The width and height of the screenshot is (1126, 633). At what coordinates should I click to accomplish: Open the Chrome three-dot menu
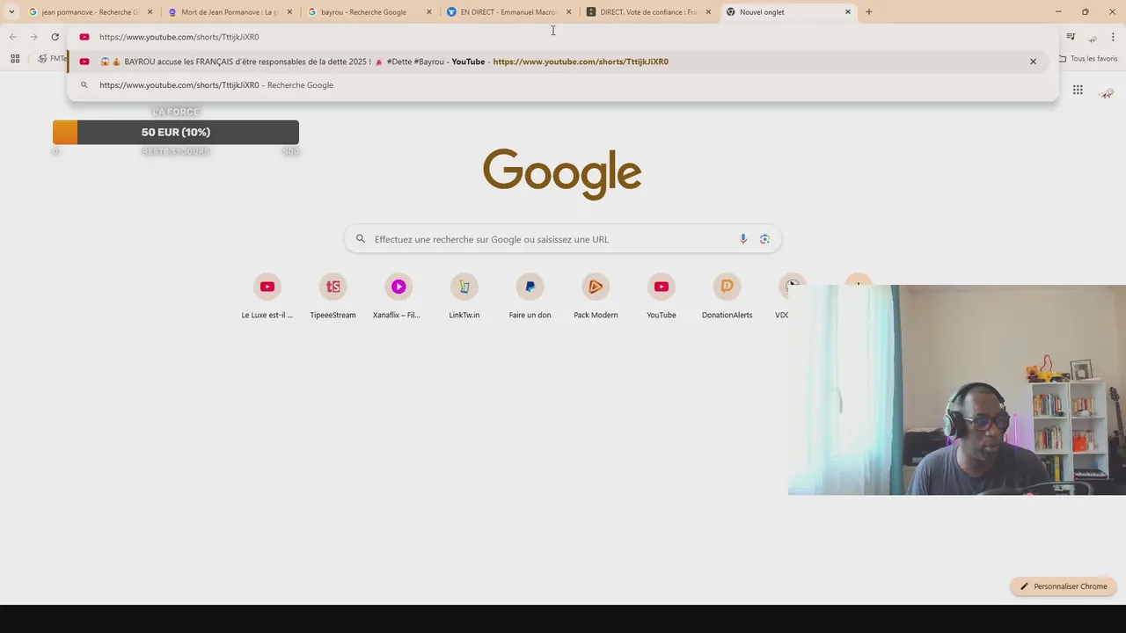click(1113, 37)
